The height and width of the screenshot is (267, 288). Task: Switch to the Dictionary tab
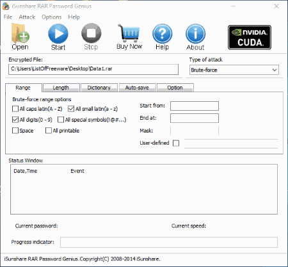point(99,88)
